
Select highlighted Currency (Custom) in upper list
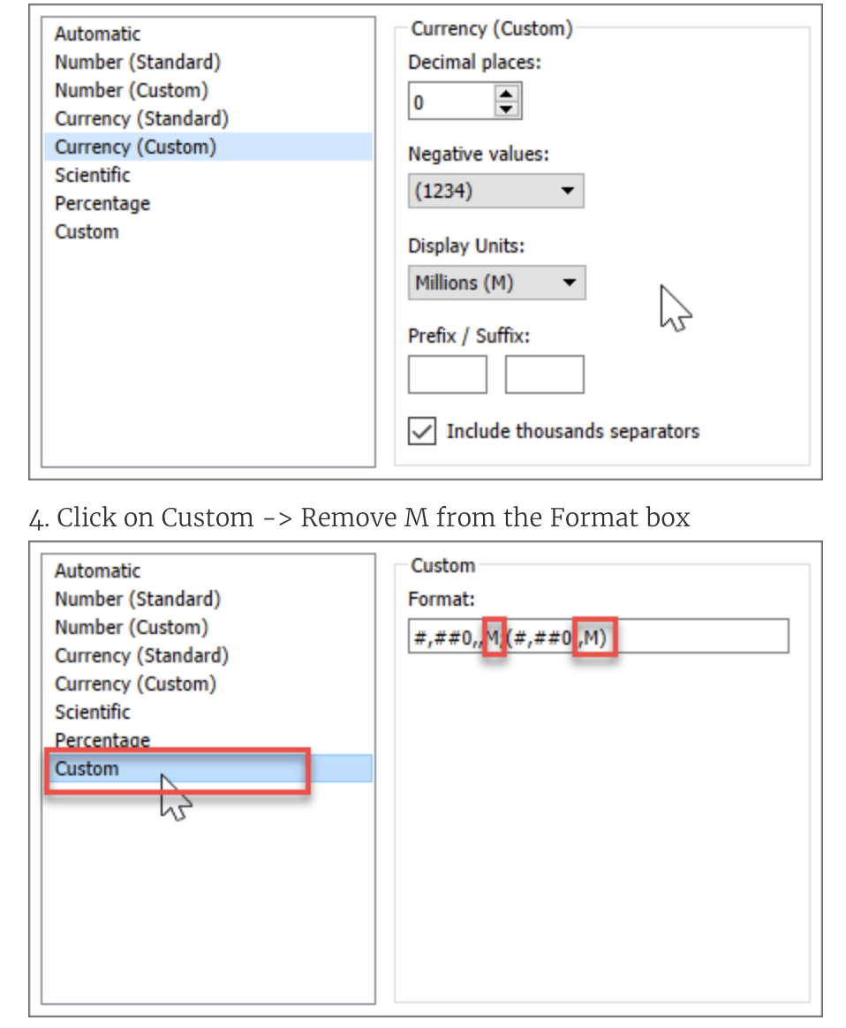pos(208,147)
